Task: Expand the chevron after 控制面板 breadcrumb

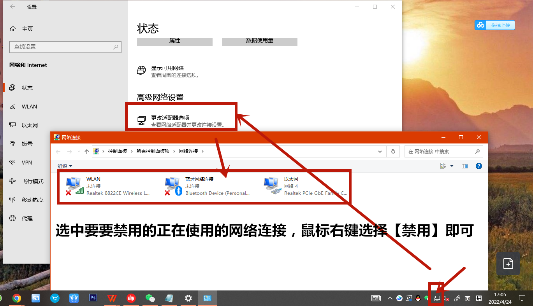Action: pos(132,151)
